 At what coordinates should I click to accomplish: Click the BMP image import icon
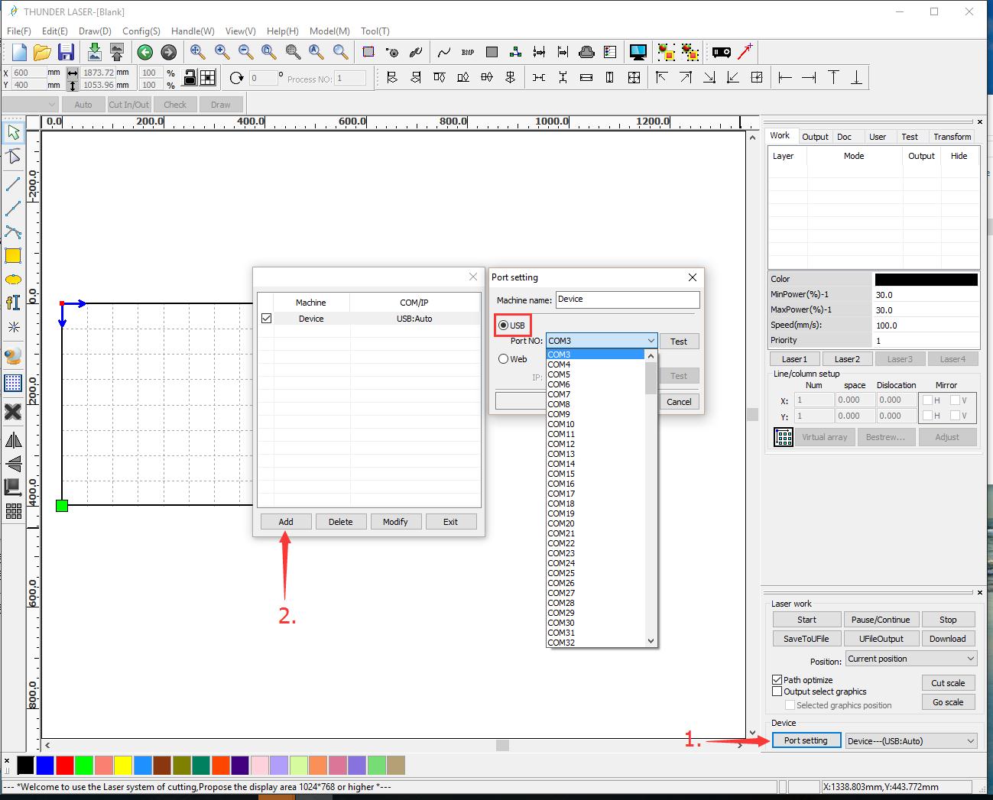(468, 52)
